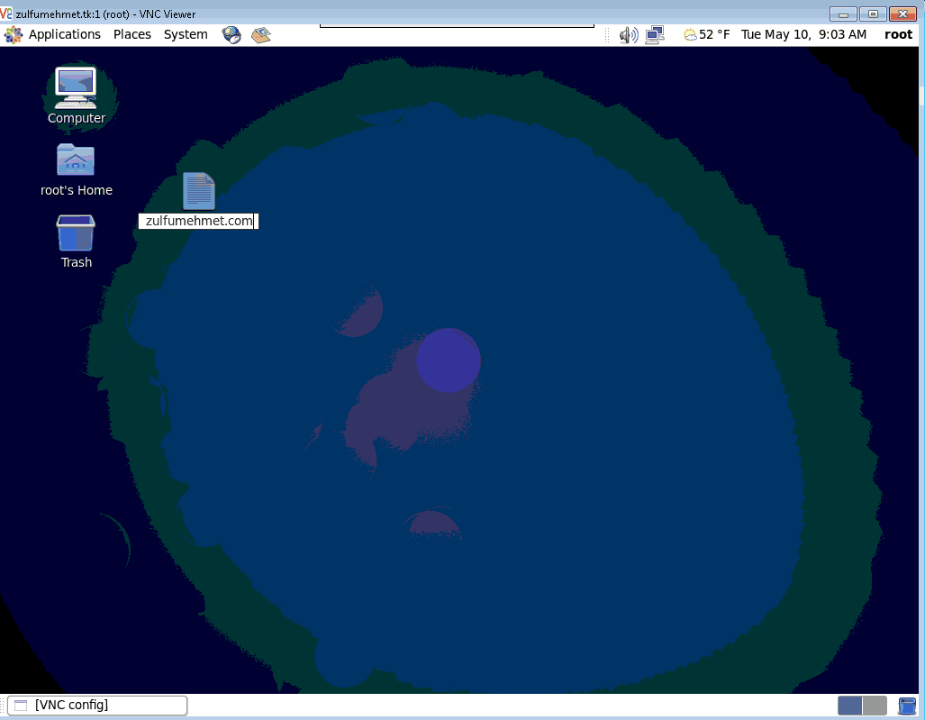This screenshot has height=720, width=925.
Task: Open calendar from the date and time
Action: point(803,34)
